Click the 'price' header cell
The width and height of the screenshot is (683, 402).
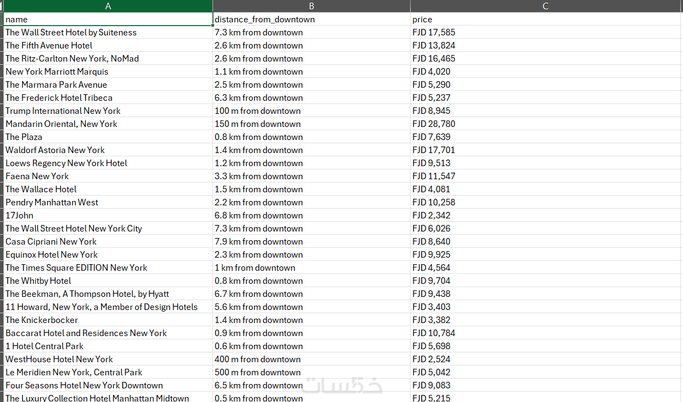click(x=546, y=19)
